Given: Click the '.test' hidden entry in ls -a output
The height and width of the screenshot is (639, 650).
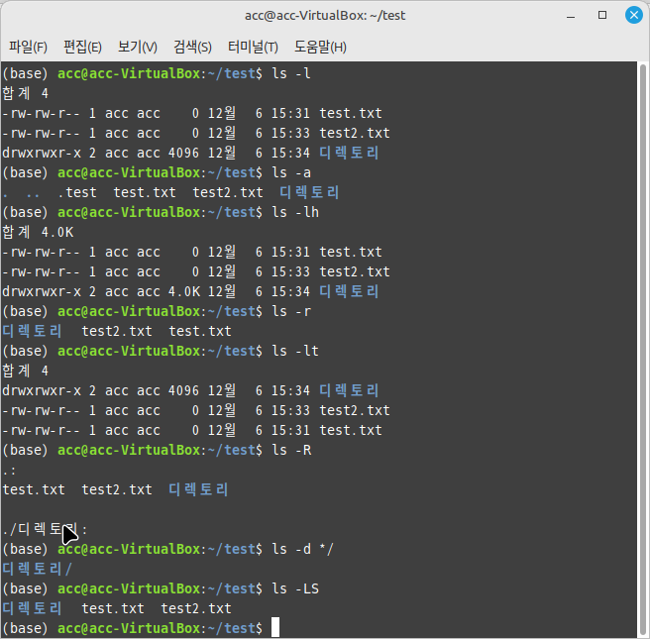Looking at the screenshot, I should [77, 192].
